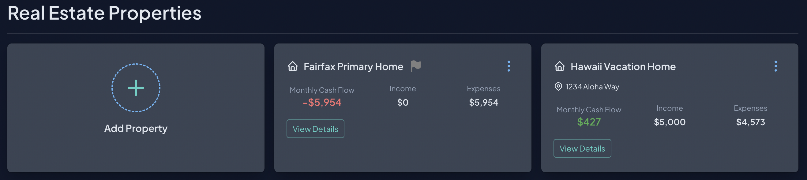807x180 pixels.
Task: Click the $0 income value on Fairfax card
Action: coord(403,102)
